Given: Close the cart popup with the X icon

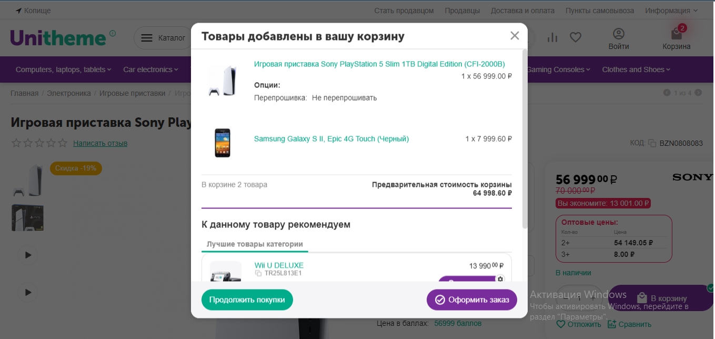Looking at the screenshot, I should (515, 36).
